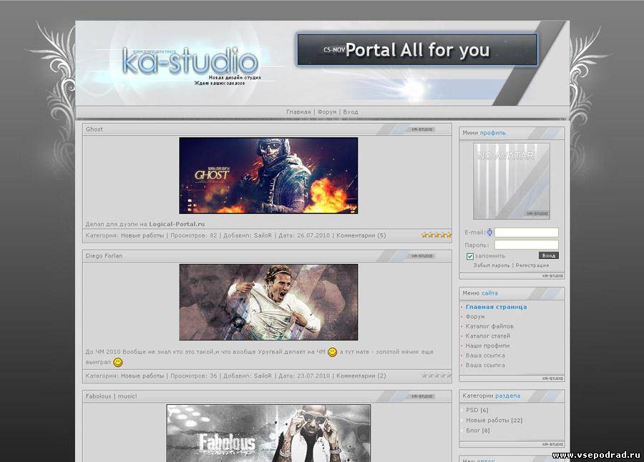The image size is (644, 462).
Task: Click 'Дата: 26.07.2010' in Ghost footer
Action: point(304,235)
